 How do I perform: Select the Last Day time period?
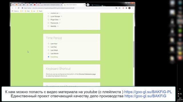(49, 47)
